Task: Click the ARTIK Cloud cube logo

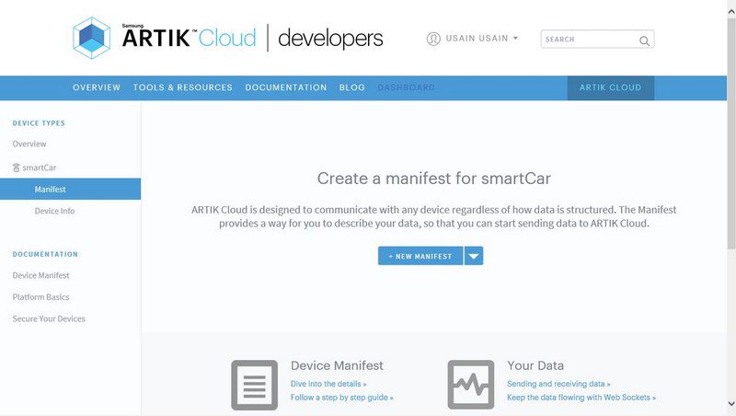Action: coord(91,38)
